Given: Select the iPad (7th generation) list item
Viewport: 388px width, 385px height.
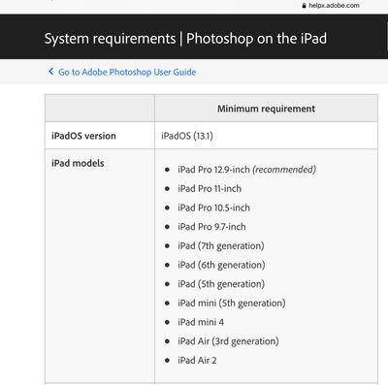Looking at the screenshot, I should (221, 246).
